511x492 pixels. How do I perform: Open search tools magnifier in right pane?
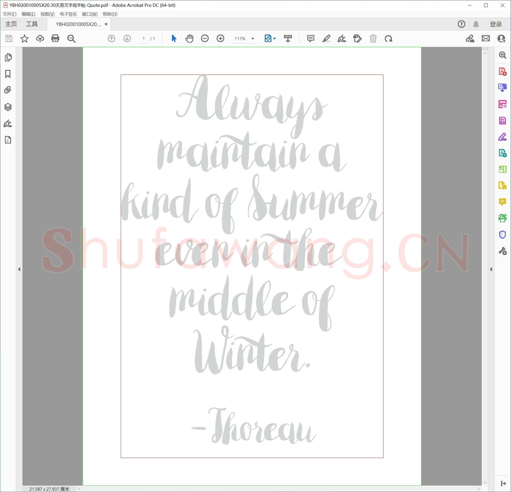502,55
